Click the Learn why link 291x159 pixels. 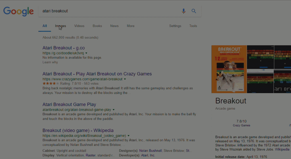click(50, 62)
